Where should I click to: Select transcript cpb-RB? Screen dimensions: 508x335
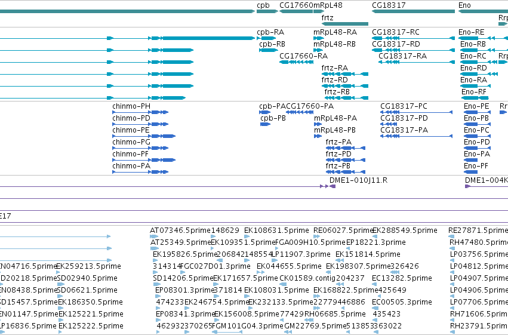tap(272, 44)
